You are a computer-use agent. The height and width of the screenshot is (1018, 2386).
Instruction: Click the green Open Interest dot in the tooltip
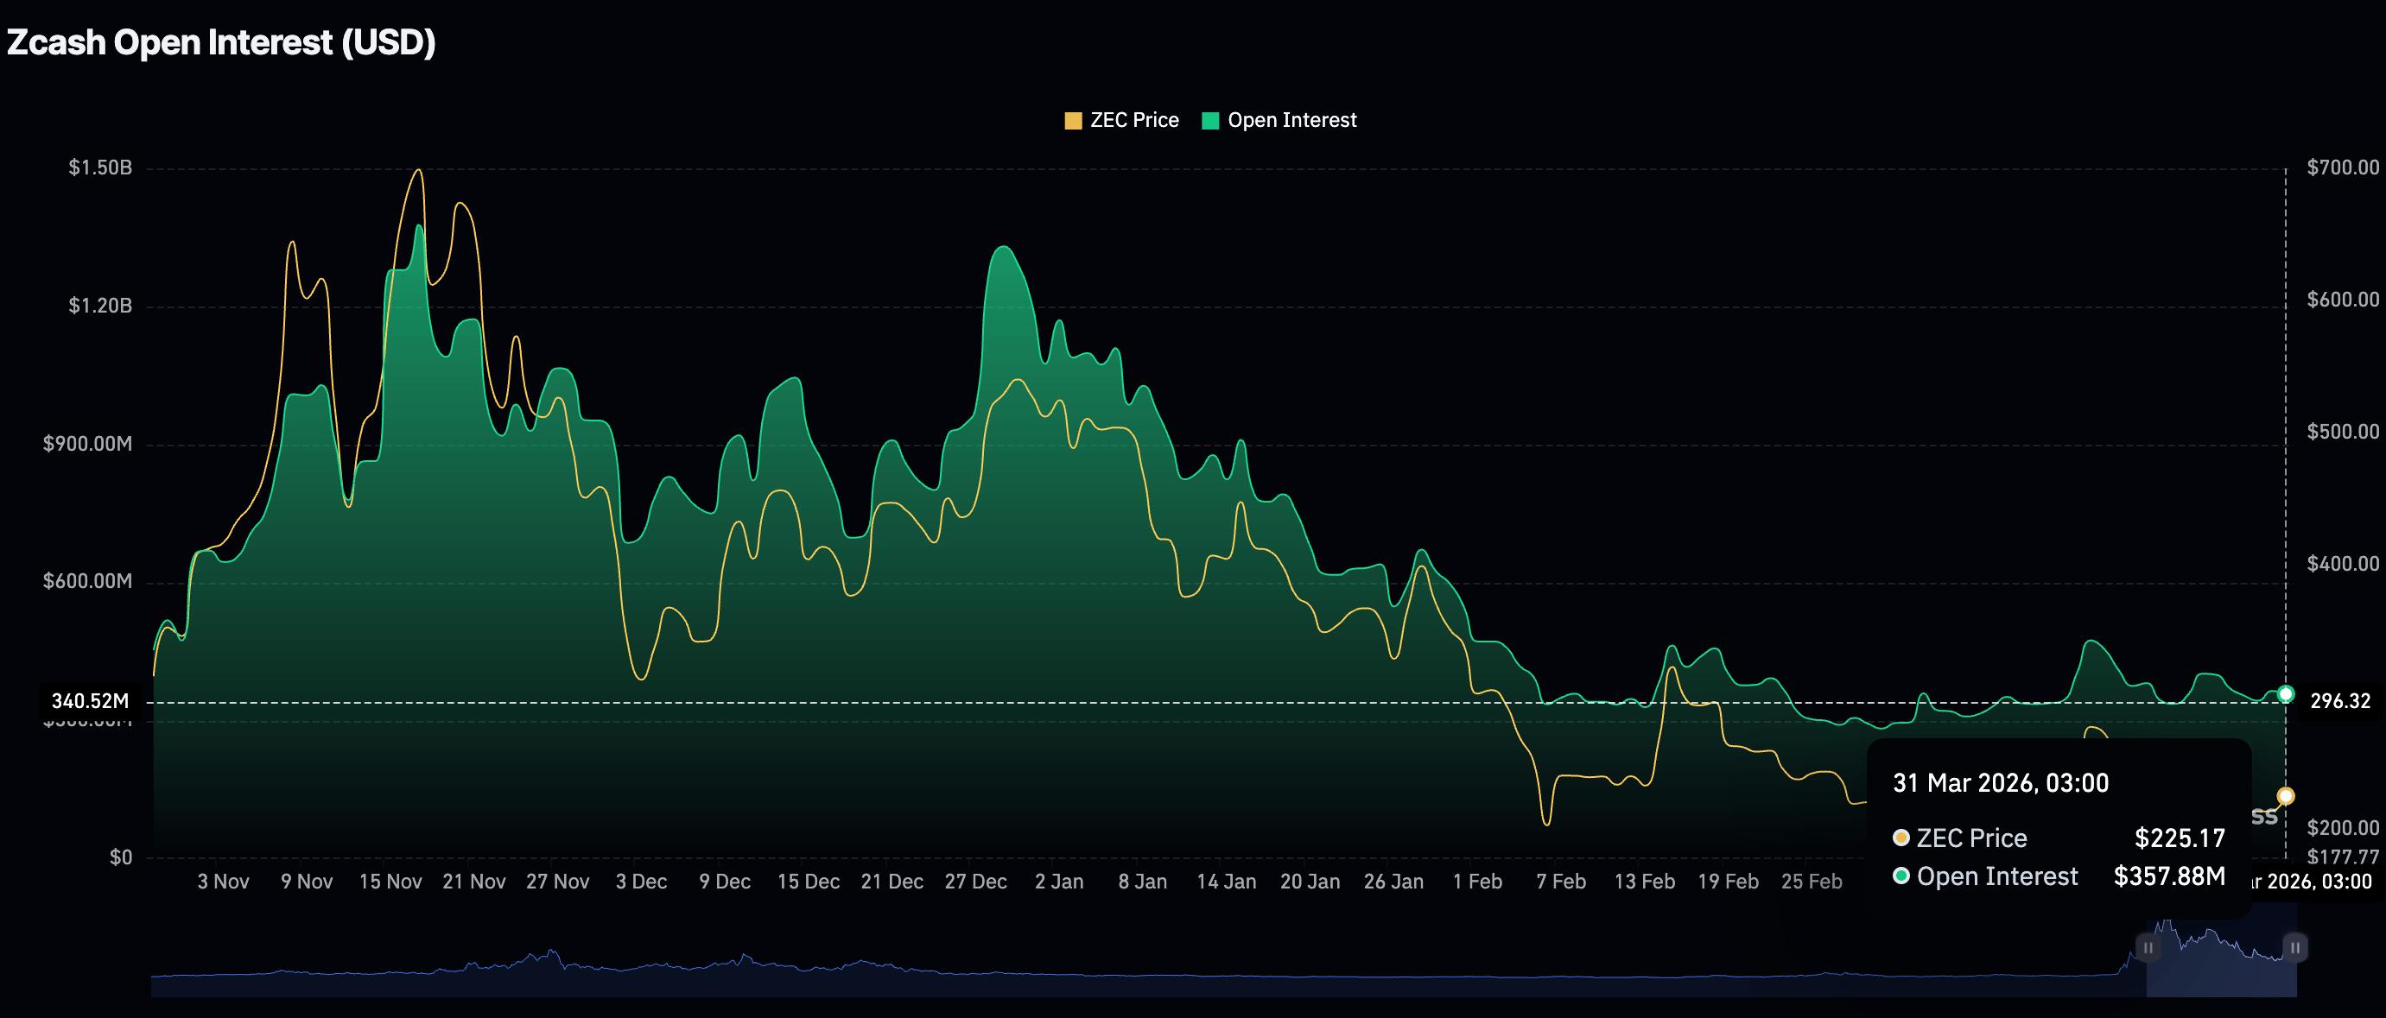pyautogui.click(x=1901, y=876)
